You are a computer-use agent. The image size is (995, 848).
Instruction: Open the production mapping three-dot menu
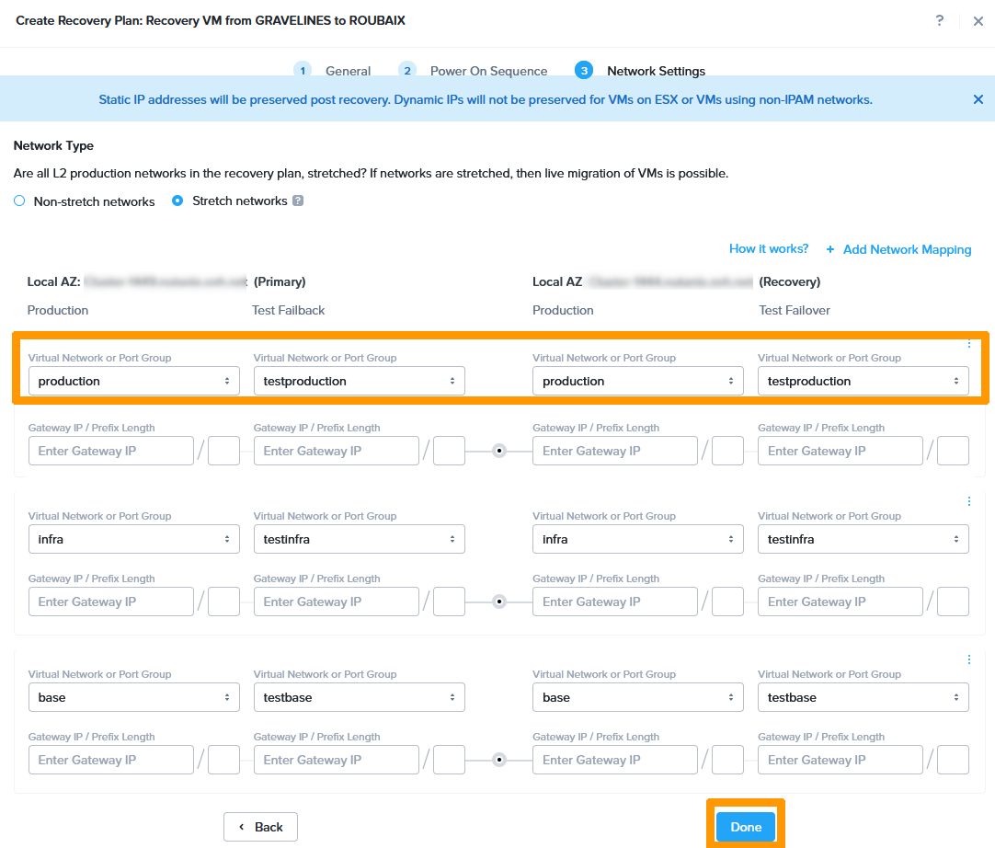click(x=968, y=344)
